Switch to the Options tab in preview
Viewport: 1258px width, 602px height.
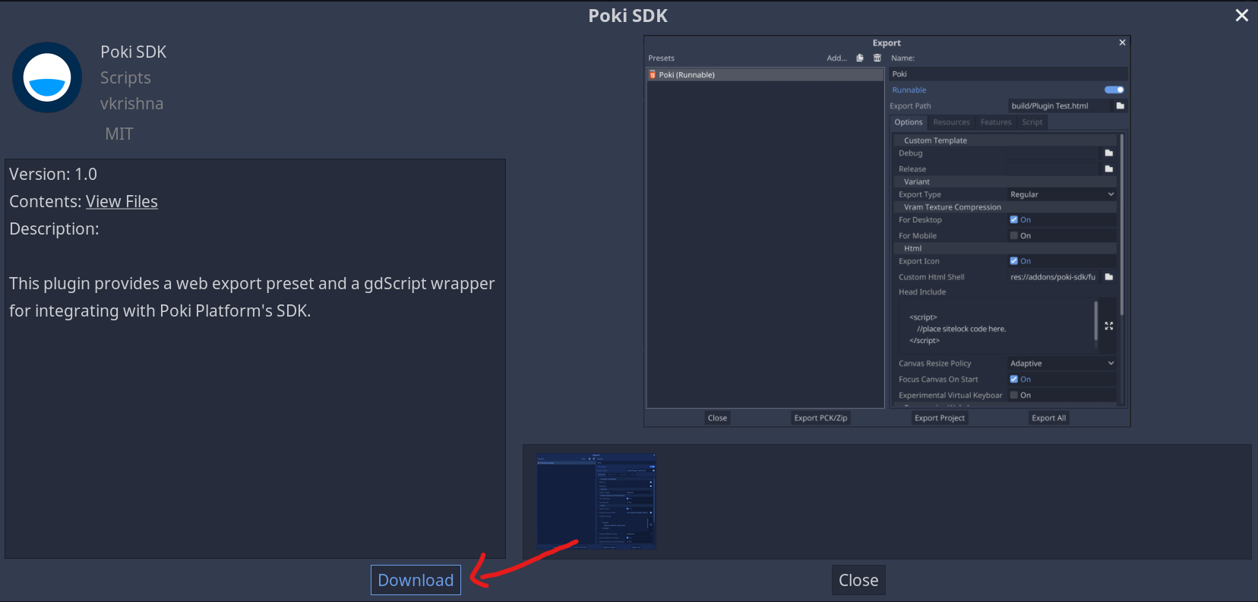click(908, 122)
